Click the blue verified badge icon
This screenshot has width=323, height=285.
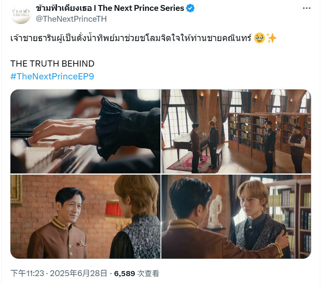(190, 8)
